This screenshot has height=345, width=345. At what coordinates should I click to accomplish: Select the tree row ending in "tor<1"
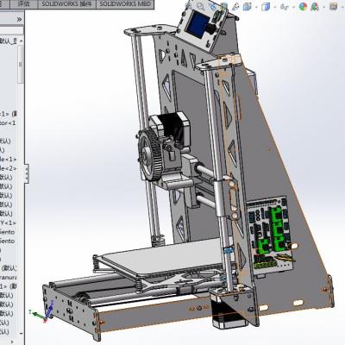(8, 123)
